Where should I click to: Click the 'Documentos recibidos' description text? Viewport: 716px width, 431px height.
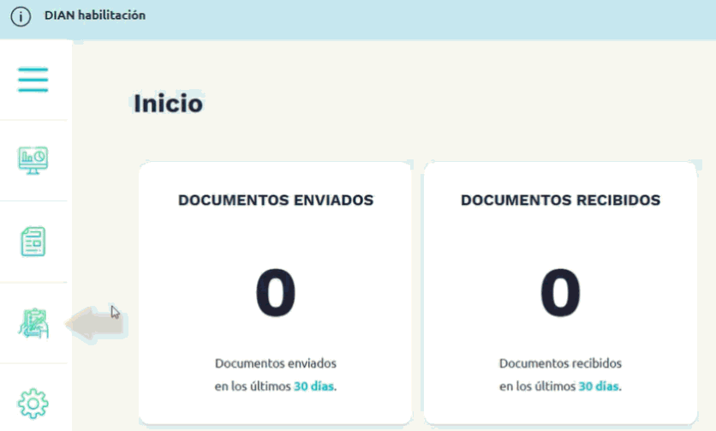point(560,363)
